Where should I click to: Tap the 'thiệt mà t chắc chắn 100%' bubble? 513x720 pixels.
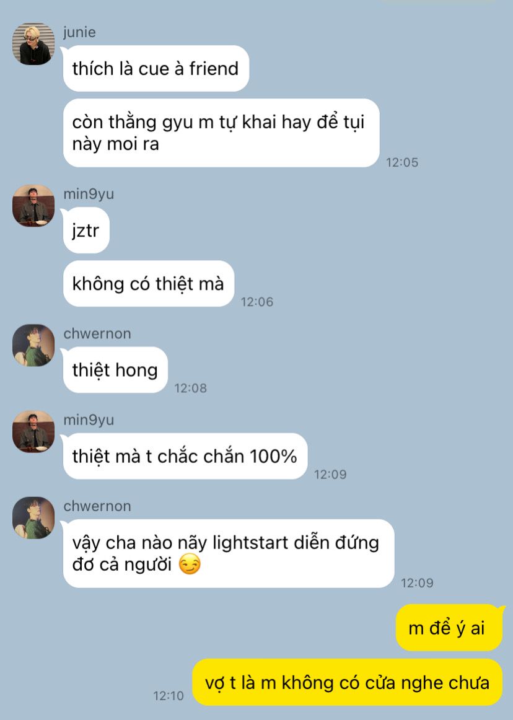[185, 456]
